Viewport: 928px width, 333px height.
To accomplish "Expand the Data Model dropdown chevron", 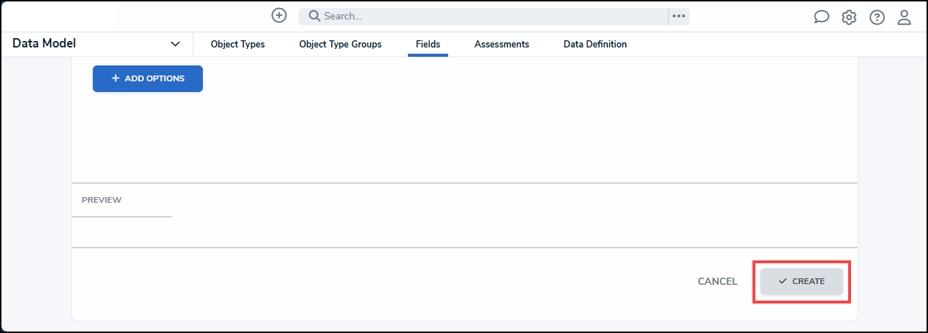I will click(176, 45).
